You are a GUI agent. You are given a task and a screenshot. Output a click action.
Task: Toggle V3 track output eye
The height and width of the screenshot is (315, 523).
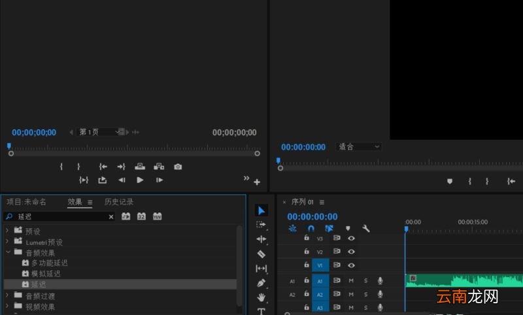coord(351,238)
